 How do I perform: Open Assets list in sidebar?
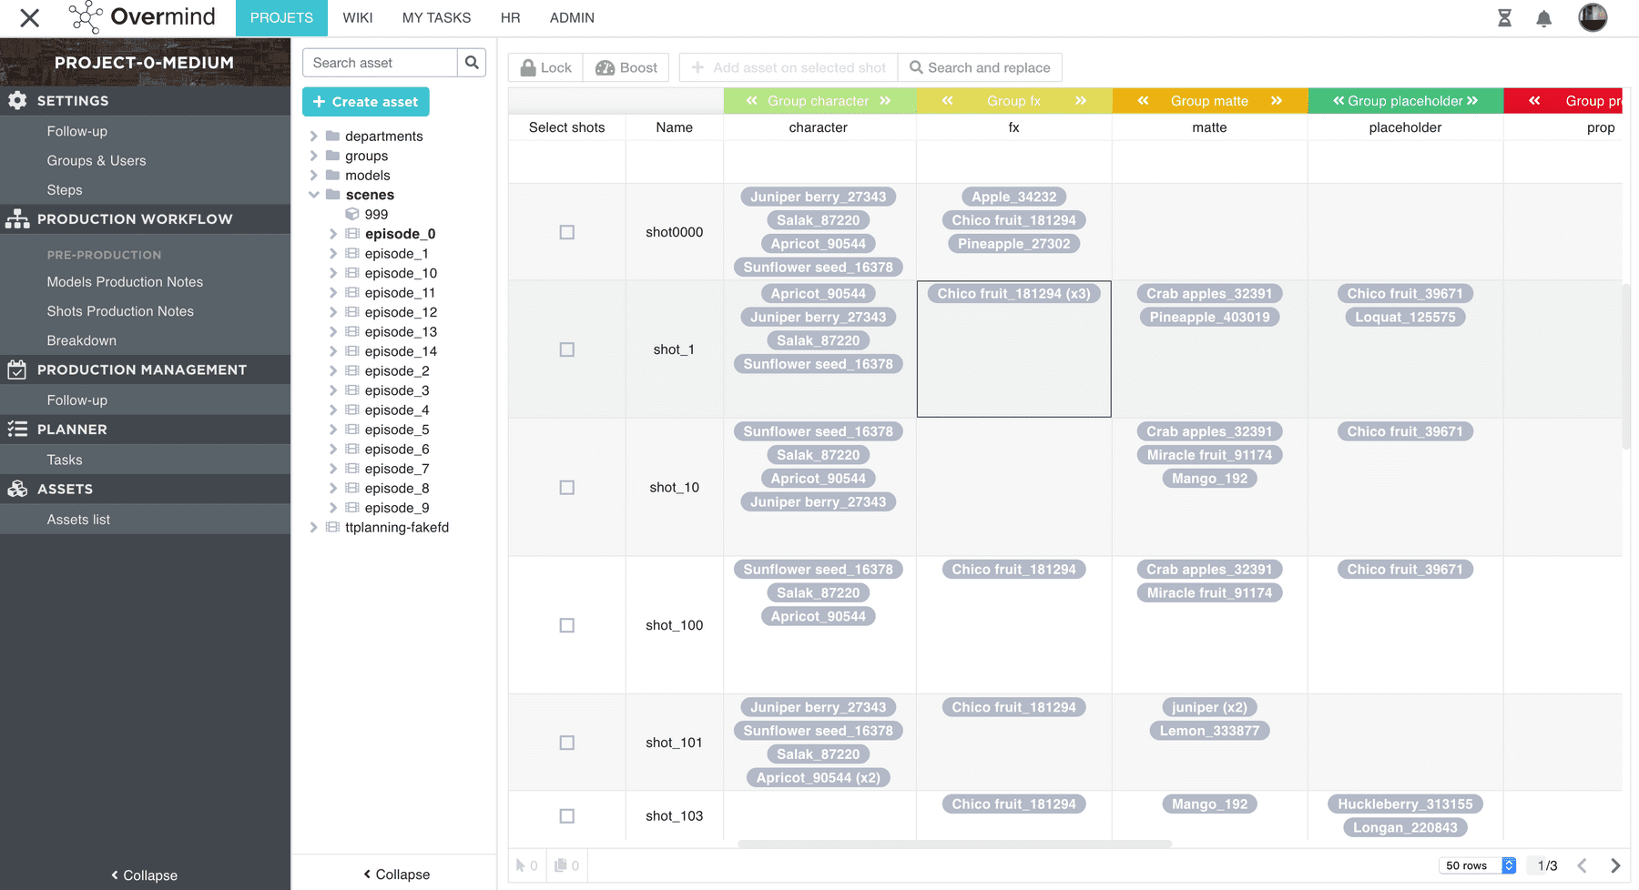[78, 520]
